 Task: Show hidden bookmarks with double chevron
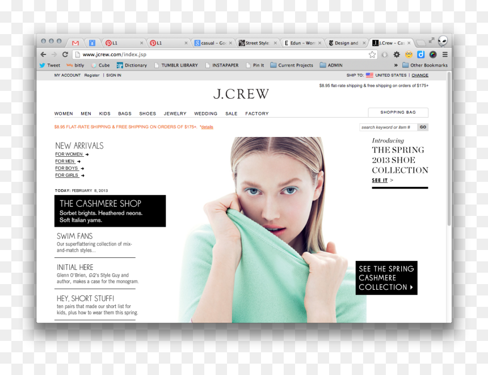pos(396,65)
